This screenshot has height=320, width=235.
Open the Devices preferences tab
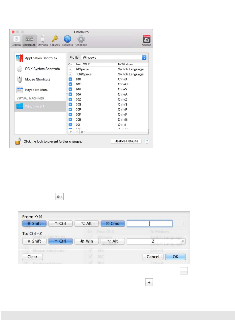point(42,41)
